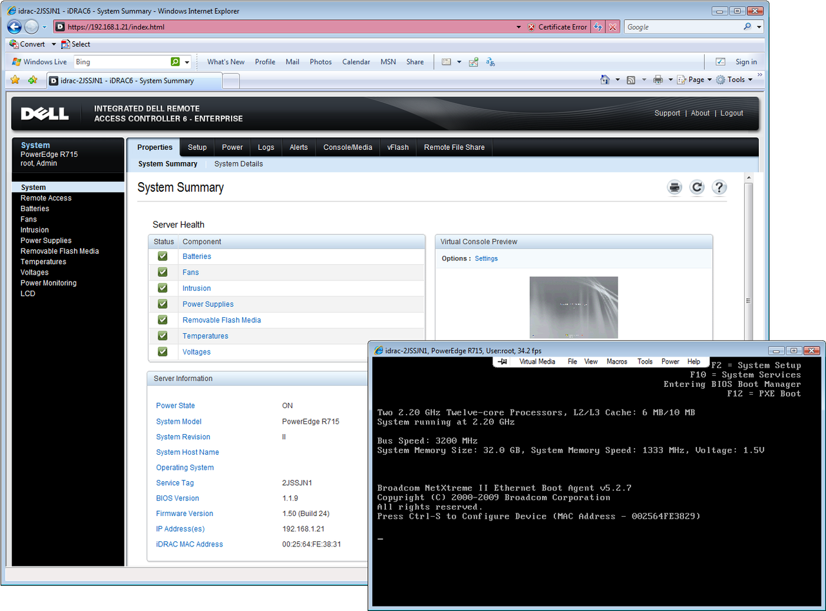The height and width of the screenshot is (611, 826).
Task: Click the green status check for Intrusion
Action: tap(163, 288)
